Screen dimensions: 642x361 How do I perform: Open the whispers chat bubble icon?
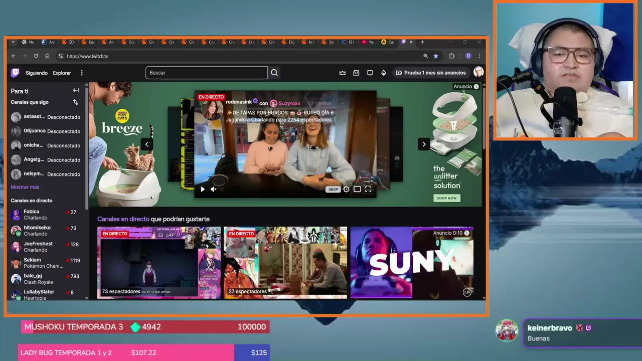pos(370,73)
